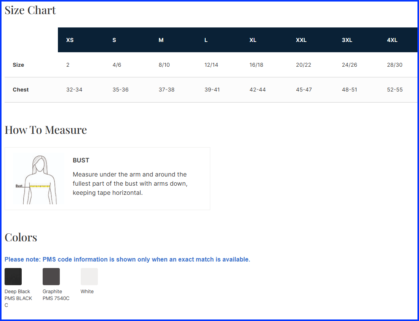Click the PMS 7540C label under Graphite

tap(56, 299)
